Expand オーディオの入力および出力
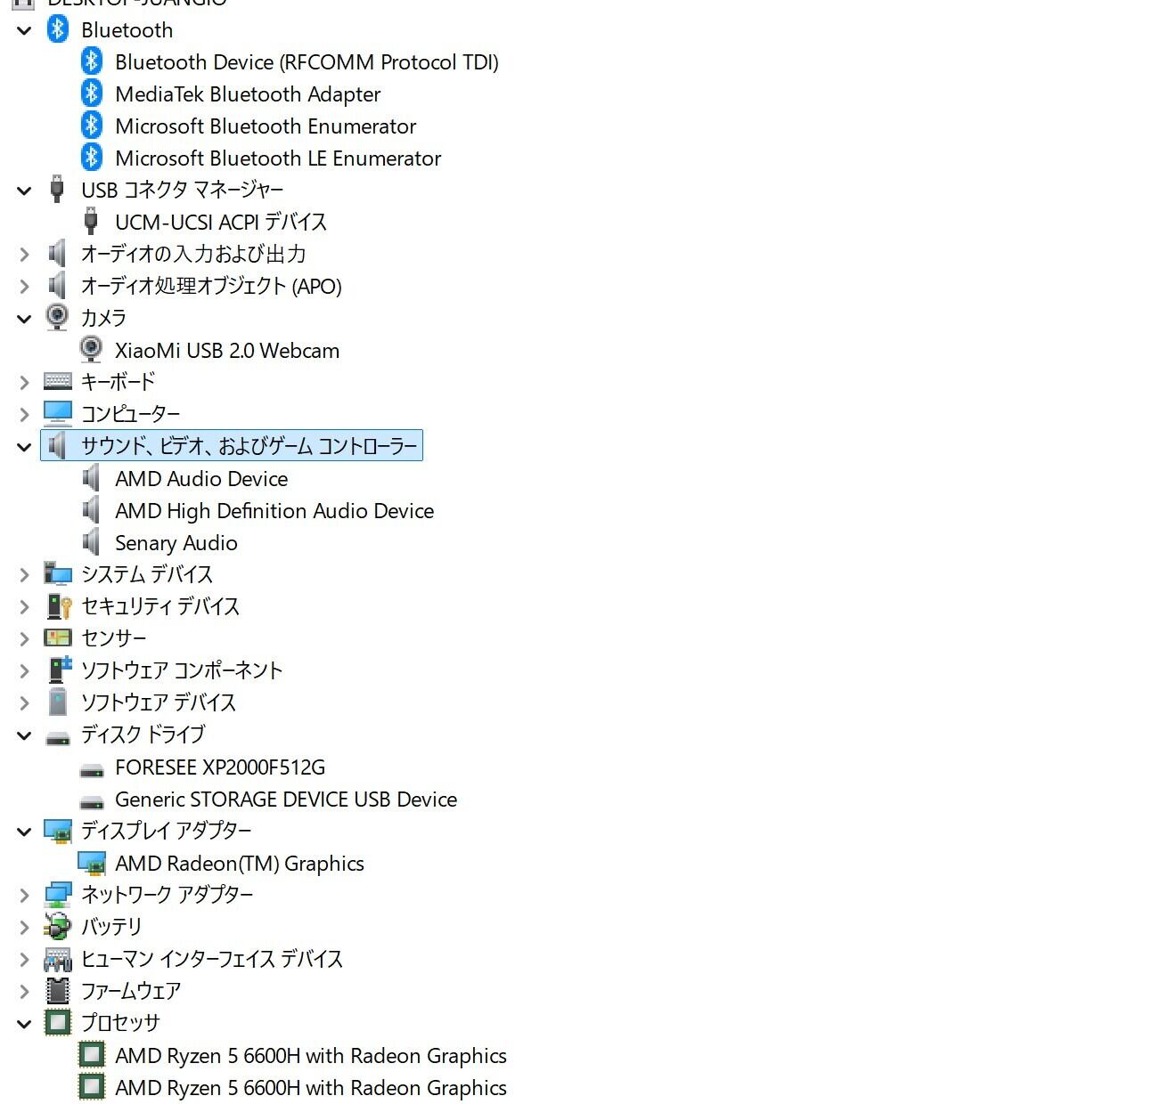1169x1104 pixels. pyautogui.click(x=24, y=255)
